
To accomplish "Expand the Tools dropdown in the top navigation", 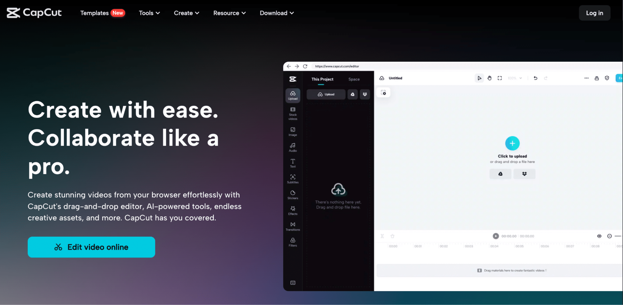I will (x=149, y=13).
